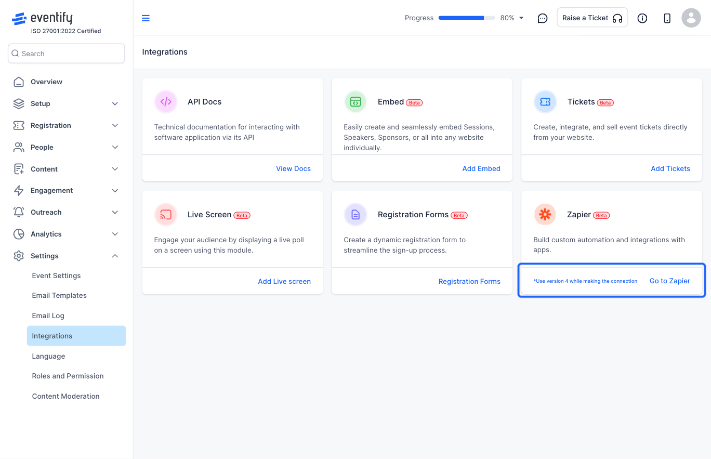Click the API Docs card title

click(204, 102)
